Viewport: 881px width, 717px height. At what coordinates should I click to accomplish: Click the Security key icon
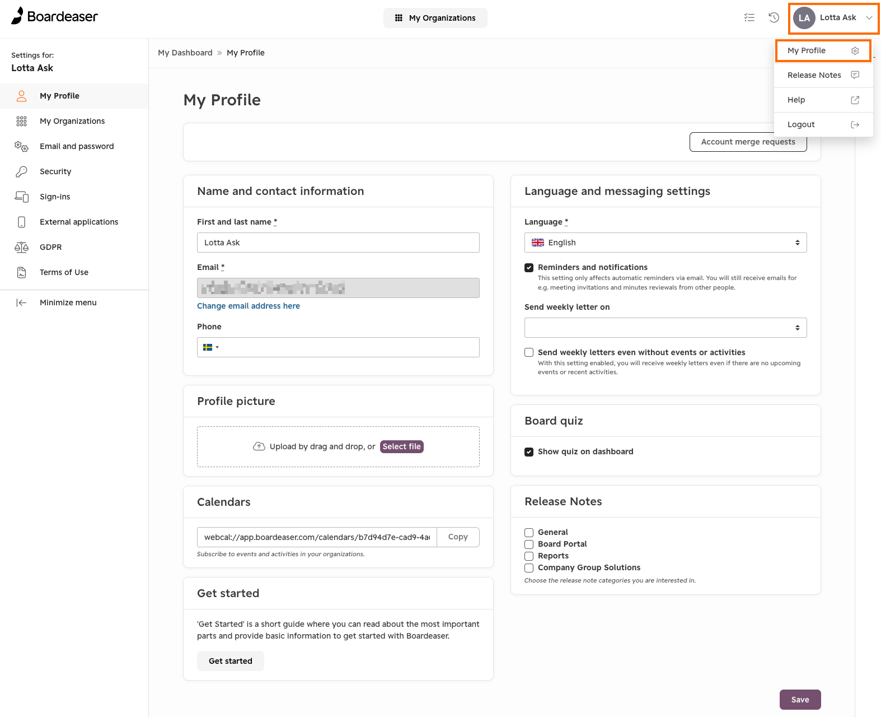tap(21, 171)
